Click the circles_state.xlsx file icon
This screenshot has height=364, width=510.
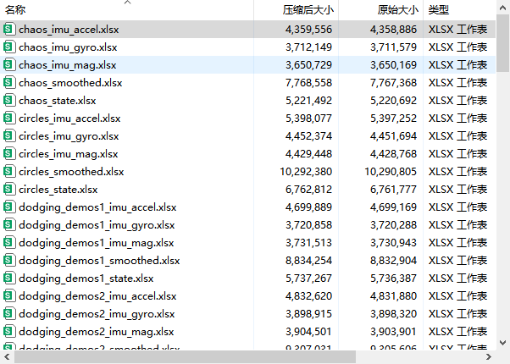[9, 189]
